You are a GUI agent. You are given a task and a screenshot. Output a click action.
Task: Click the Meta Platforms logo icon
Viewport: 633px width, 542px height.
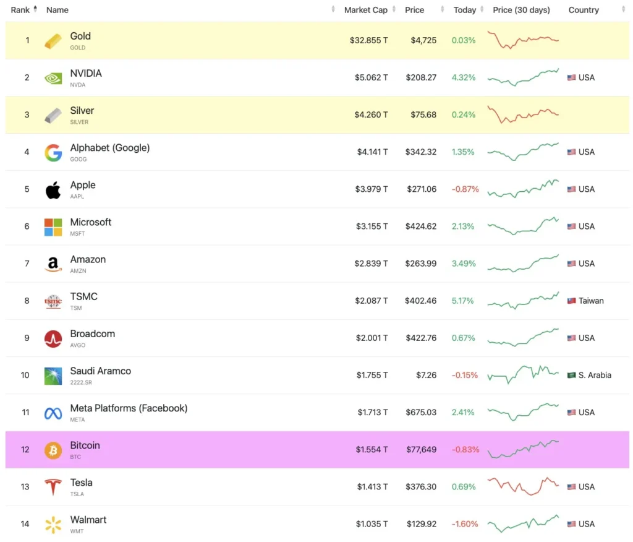coord(53,413)
